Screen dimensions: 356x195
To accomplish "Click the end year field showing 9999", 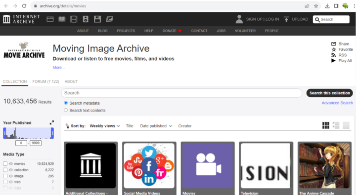I will 36,143.
